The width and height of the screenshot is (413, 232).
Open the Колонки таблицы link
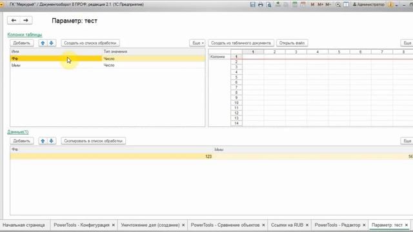25,34
